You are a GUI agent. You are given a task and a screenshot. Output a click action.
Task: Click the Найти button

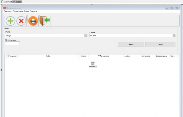point(131,45)
